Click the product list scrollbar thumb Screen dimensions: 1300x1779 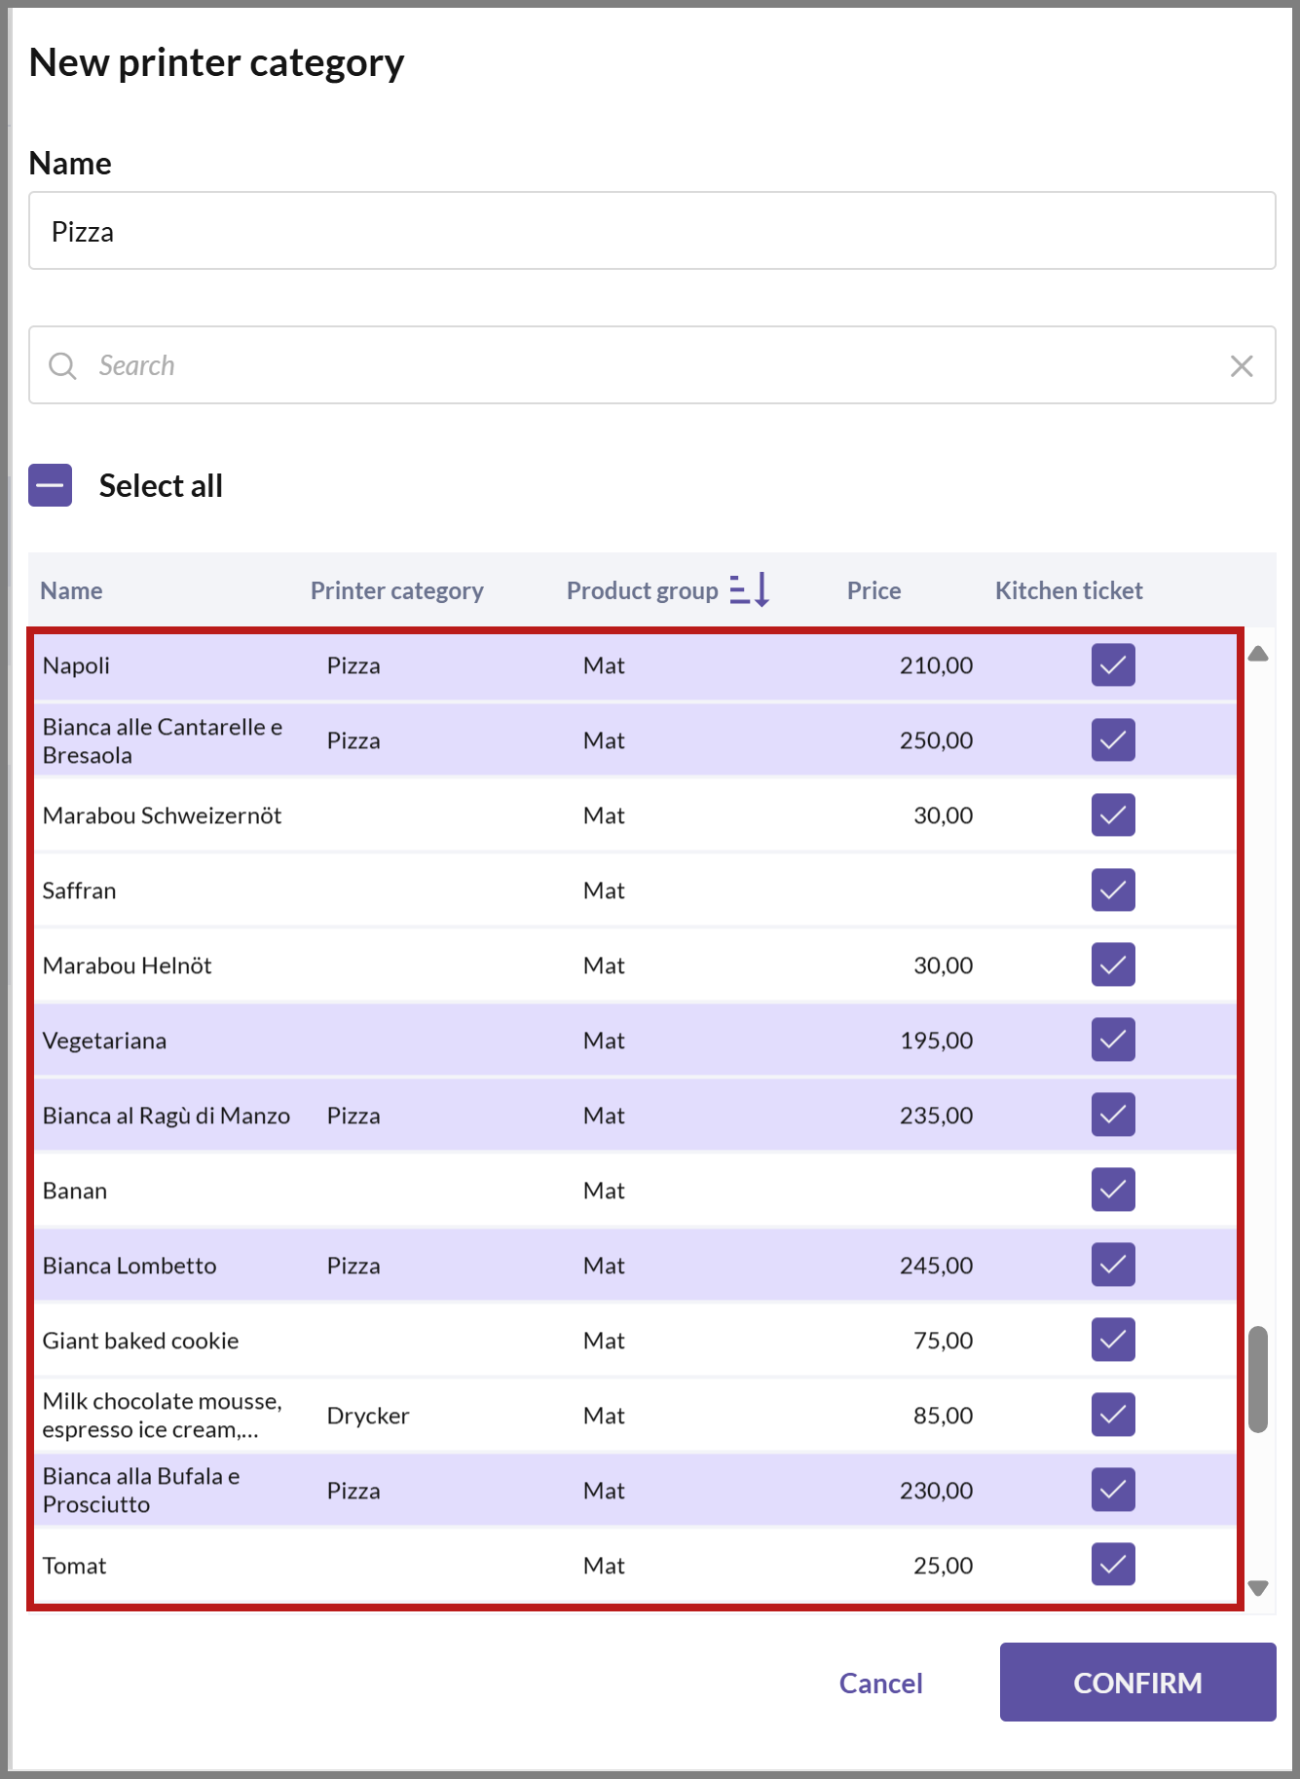1258,1379
